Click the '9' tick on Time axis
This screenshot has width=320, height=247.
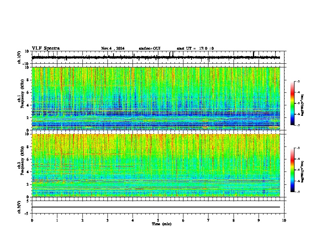[x=259, y=220]
